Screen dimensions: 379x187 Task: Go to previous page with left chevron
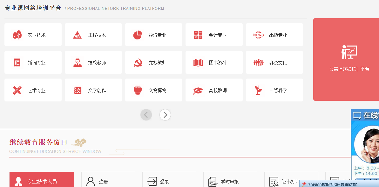pyautogui.click(x=146, y=115)
